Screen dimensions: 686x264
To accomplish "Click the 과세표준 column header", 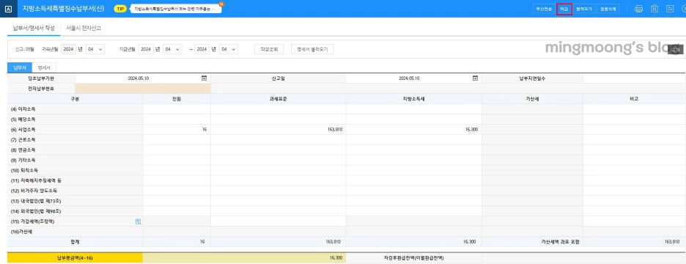I will (x=278, y=99).
